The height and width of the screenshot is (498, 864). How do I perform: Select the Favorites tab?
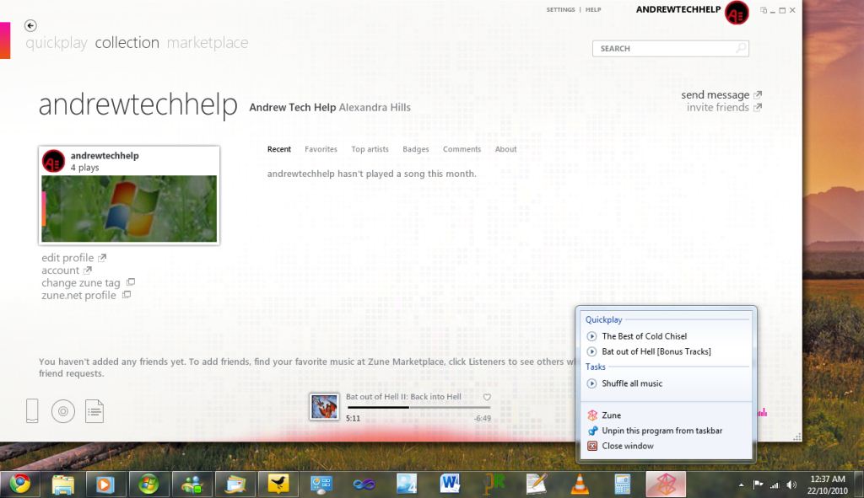pos(321,149)
